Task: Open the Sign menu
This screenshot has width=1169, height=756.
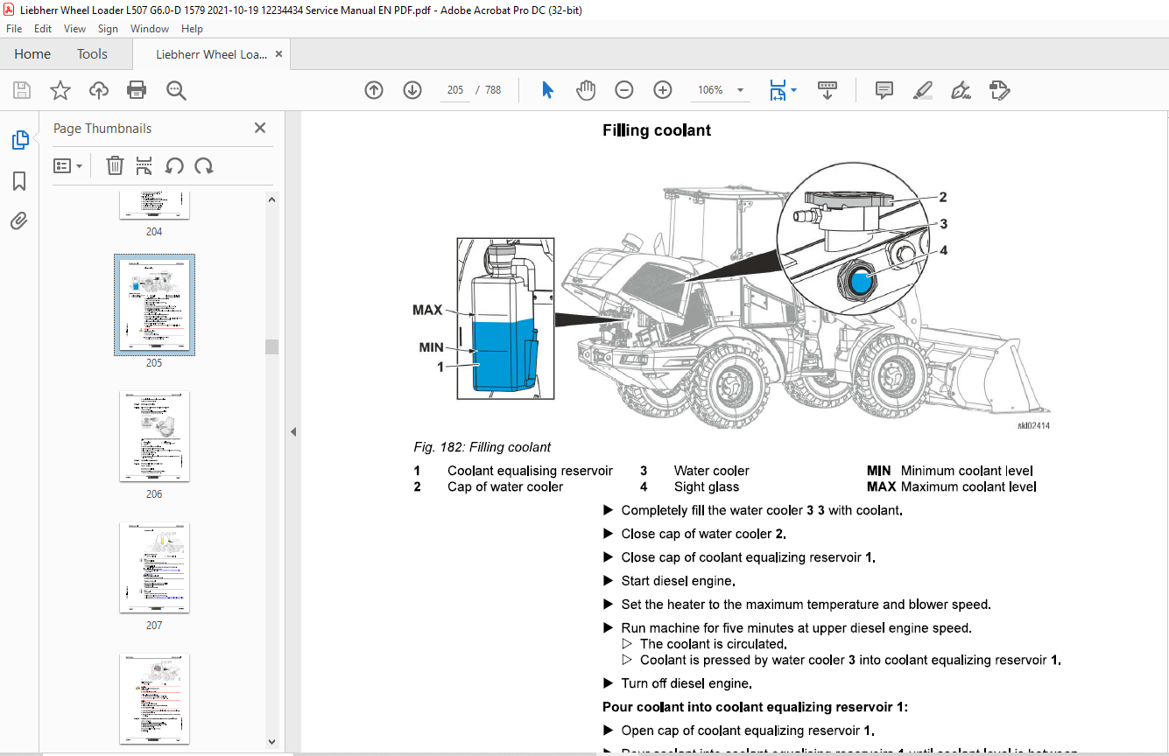Action: point(108,29)
